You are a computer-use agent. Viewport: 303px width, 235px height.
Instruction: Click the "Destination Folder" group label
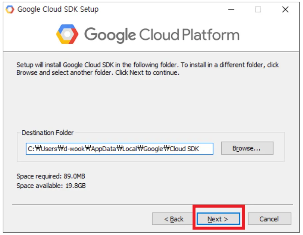pyautogui.click(x=48, y=133)
